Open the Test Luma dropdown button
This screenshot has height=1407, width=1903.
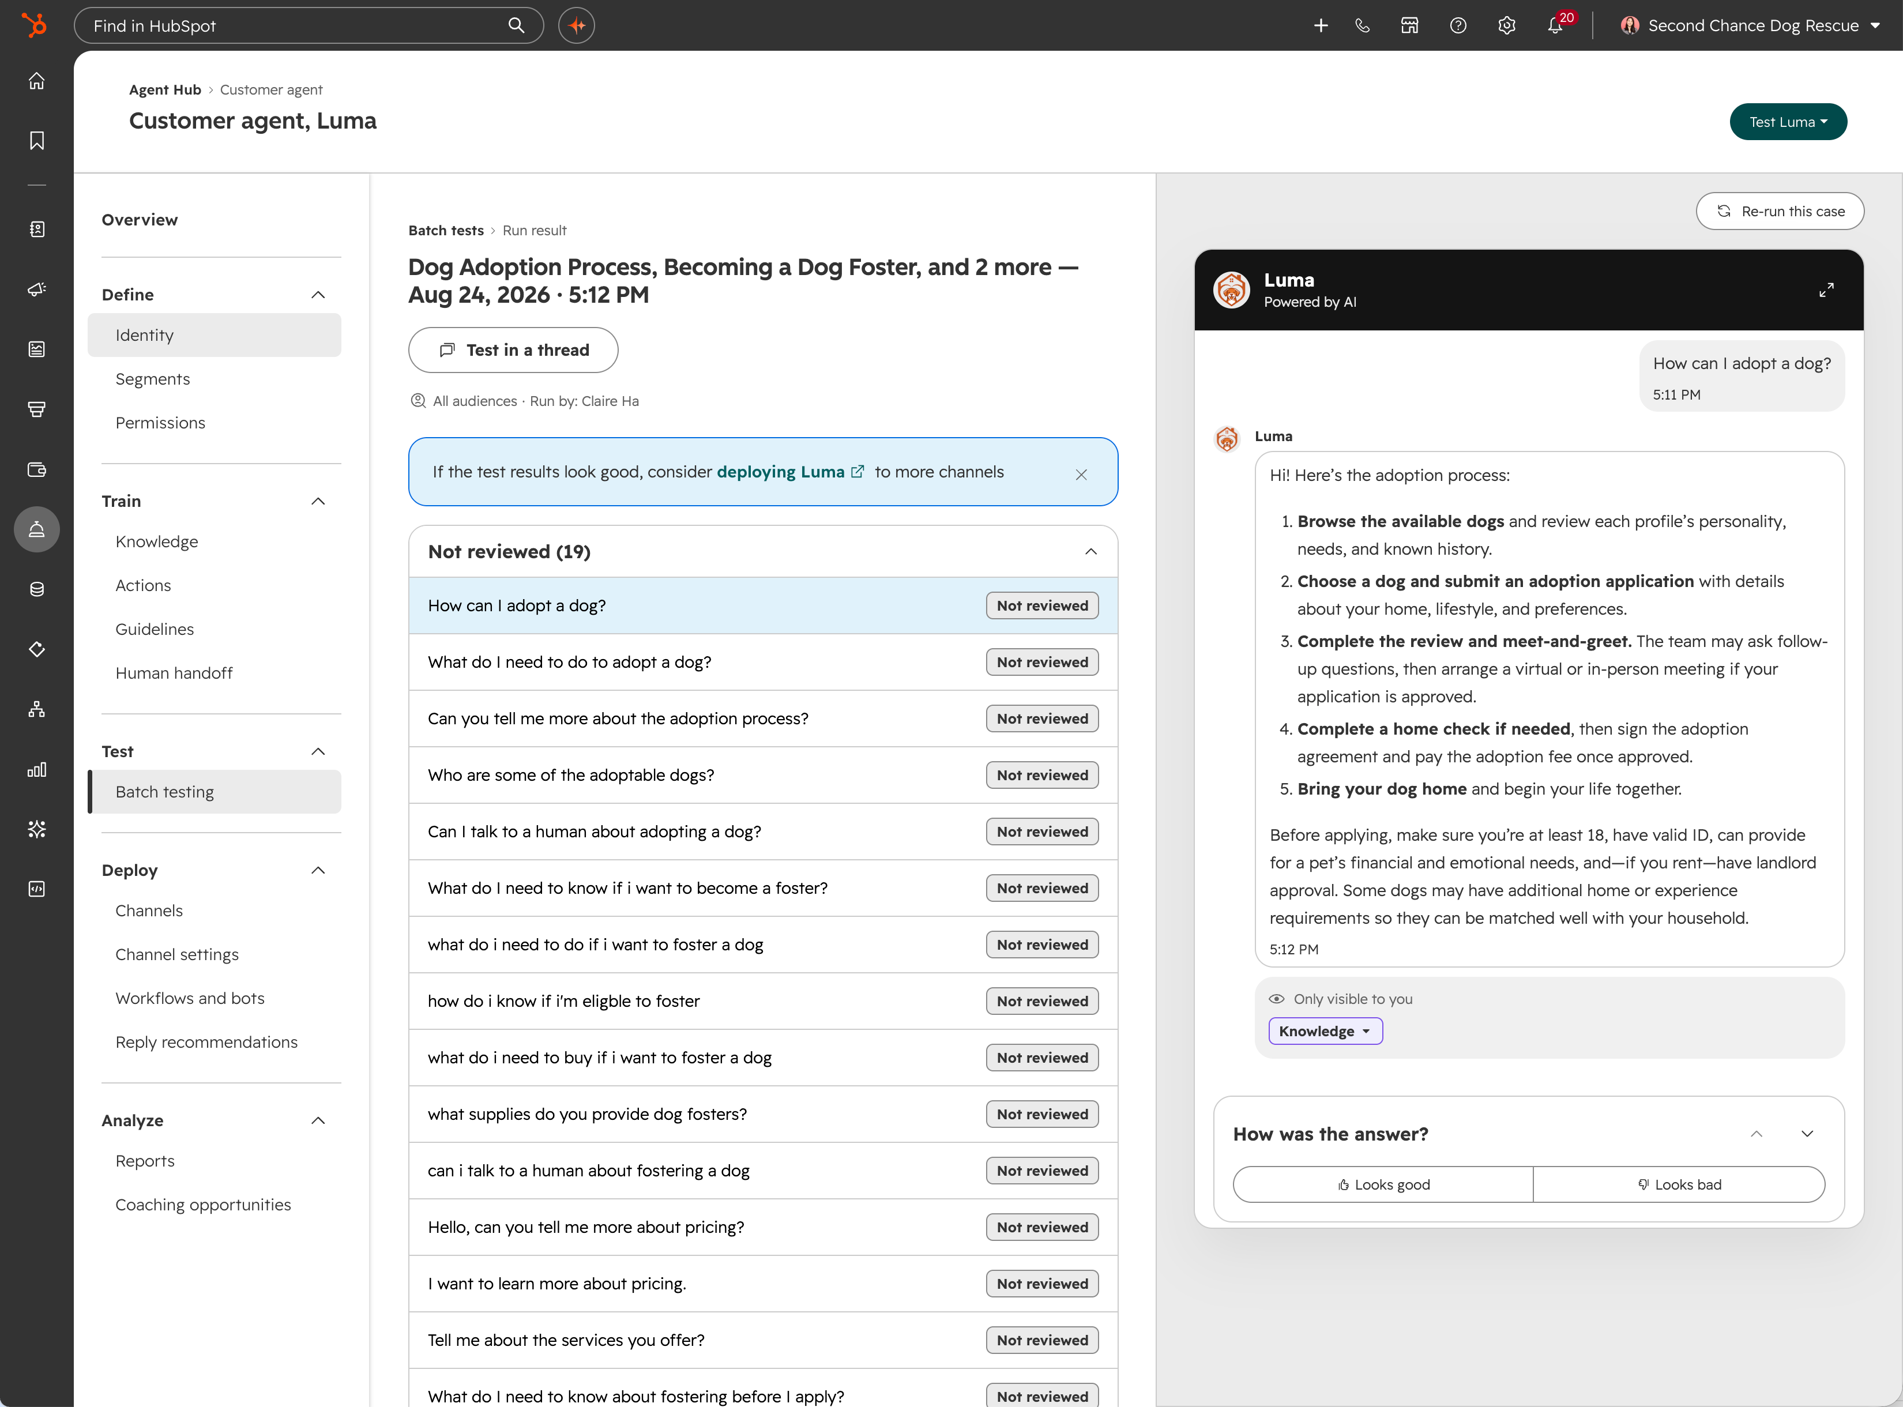point(1788,122)
